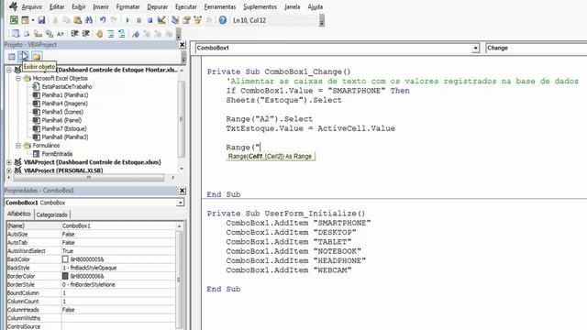
Task: Click the AutoWordSelect property value True
Action: tap(118, 250)
